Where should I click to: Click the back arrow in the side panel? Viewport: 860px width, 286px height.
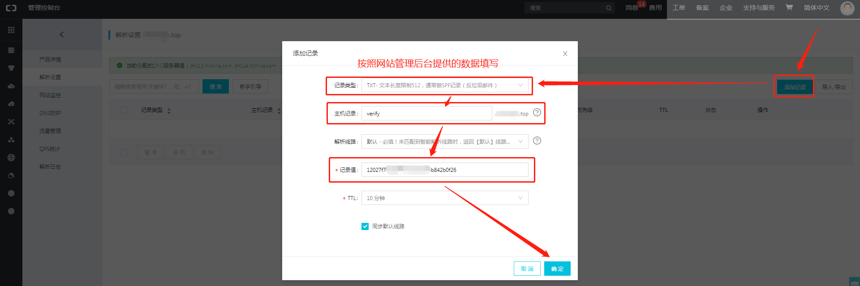pyautogui.click(x=62, y=34)
